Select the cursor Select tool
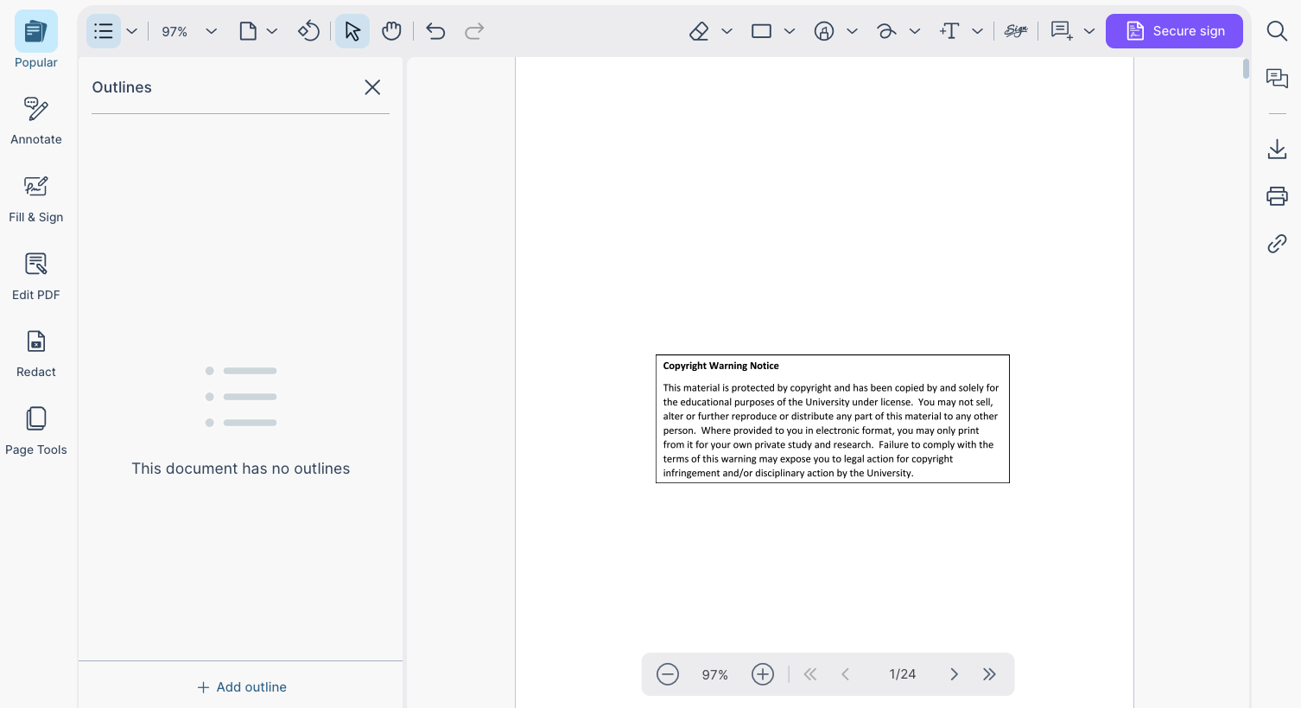Image resolution: width=1301 pixels, height=708 pixels. [352, 30]
